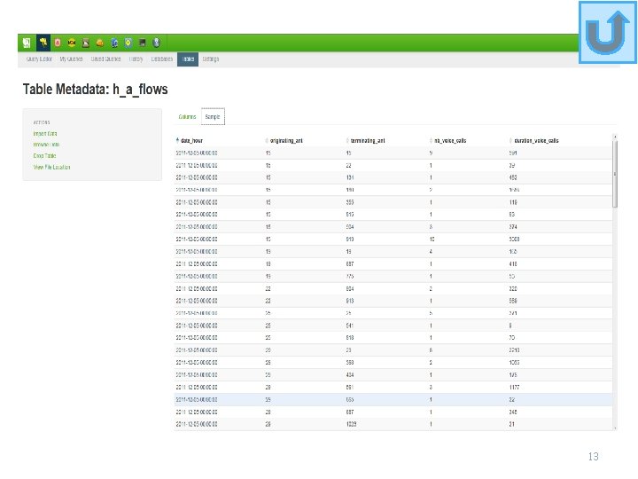Click the Table Metadata: h_a_flows heading
Image resolution: width=638 pixels, height=479 pixels.
click(95, 90)
